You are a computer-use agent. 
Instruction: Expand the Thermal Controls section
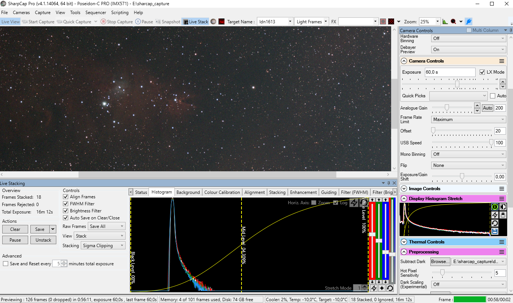[x=404, y=242]
